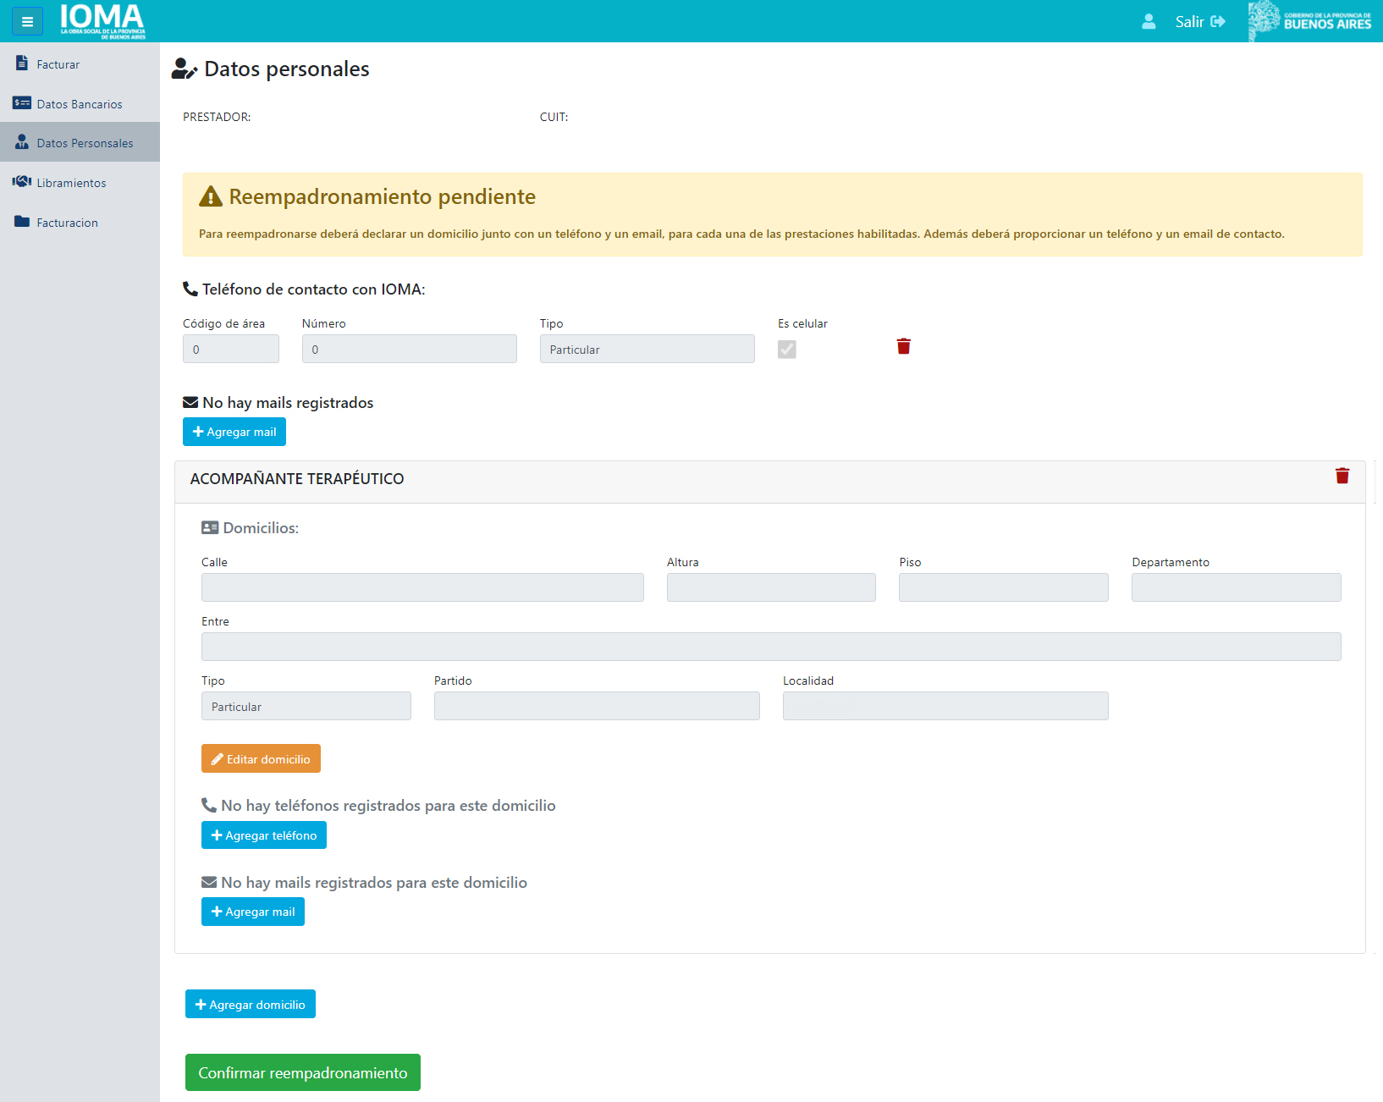Click the orange Editar domicilio button

(261, 758)
